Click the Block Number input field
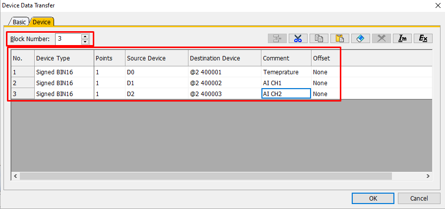The width and height of the screenshot is (445, 209). [68, 39]
